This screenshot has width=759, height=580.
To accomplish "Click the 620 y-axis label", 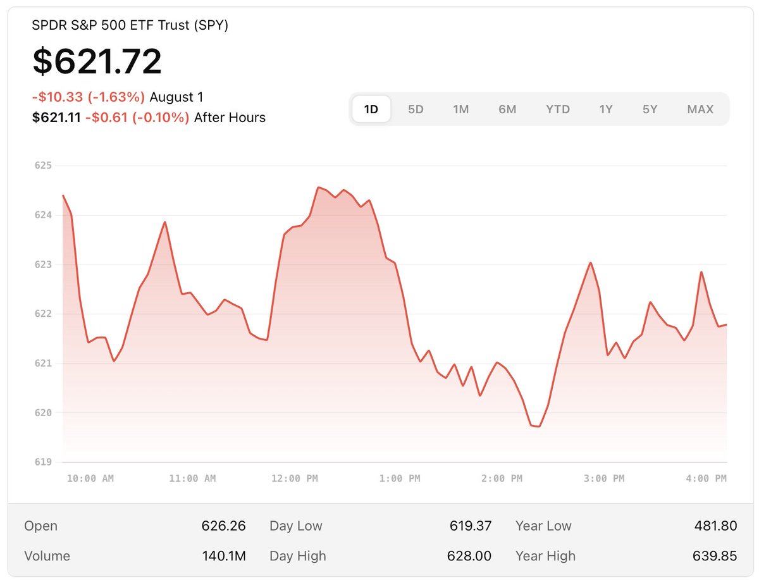I will tap(43, 412).
